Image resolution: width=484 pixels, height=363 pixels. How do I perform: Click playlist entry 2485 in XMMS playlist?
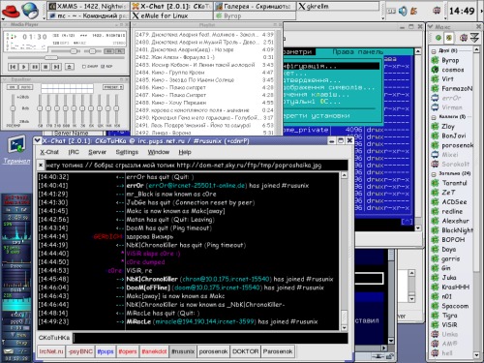[x=204, y=80]
